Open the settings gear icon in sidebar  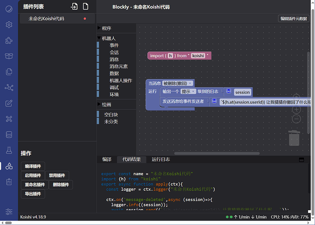(x=9, y=25)
